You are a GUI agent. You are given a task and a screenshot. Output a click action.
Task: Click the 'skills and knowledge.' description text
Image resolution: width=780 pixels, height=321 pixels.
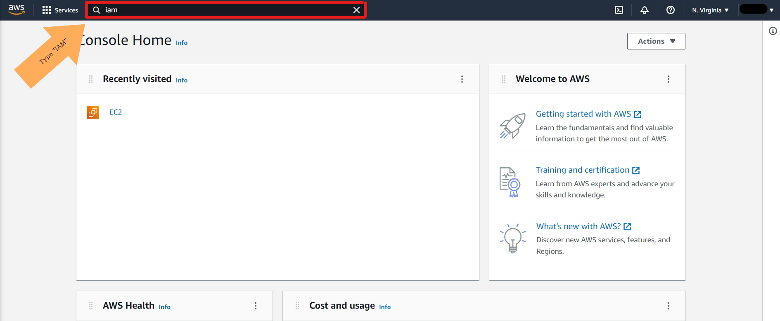pyautogui.click(x=571, y=195)
